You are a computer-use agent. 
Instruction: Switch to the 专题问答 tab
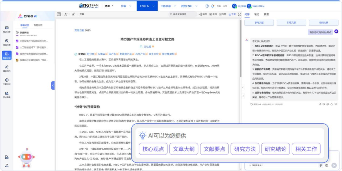coord(38,25)
